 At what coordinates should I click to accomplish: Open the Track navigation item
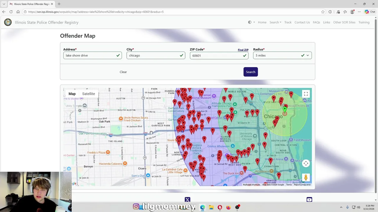click(288, 22)
